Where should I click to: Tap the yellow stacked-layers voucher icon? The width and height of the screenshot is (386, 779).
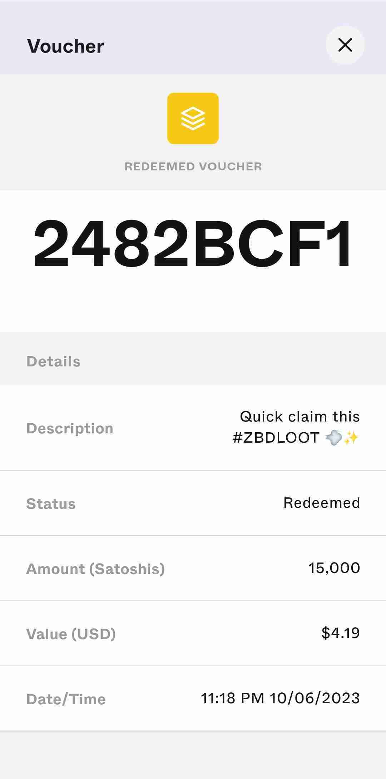point(193,118)
